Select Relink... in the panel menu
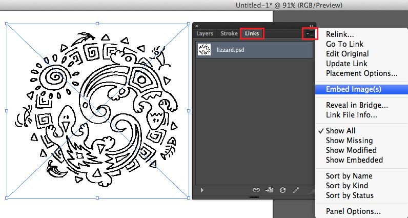This screenshot has width=408, height=218. pos(340,34)
